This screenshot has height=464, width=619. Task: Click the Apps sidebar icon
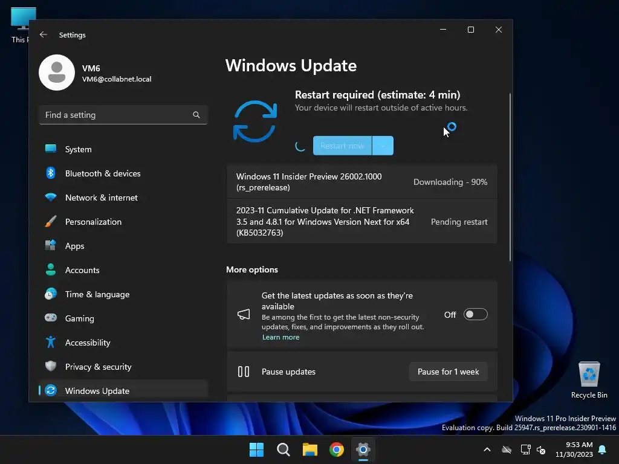[51, 245]
